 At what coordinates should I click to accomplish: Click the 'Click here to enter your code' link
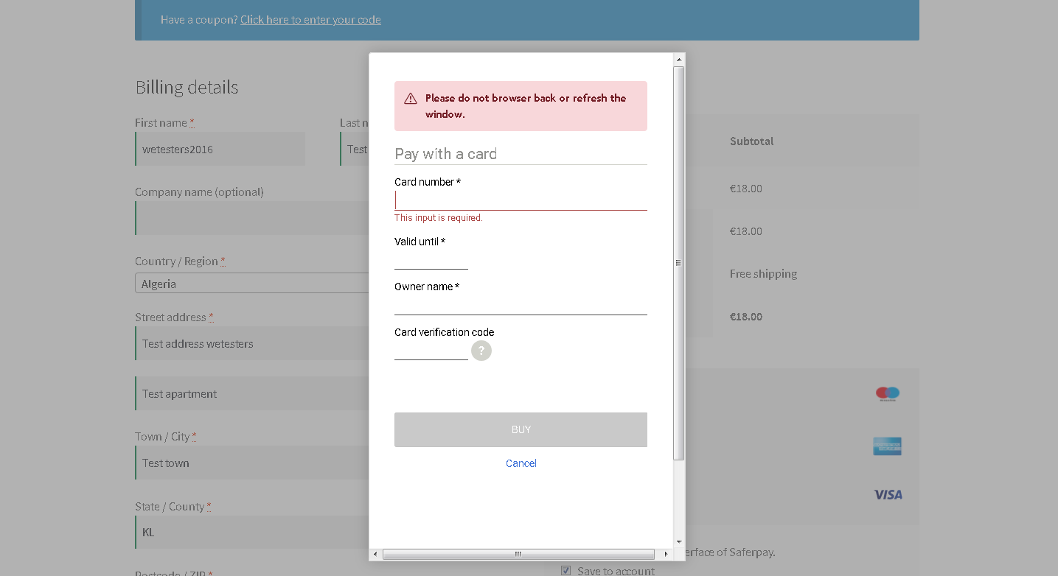[310, 20]
